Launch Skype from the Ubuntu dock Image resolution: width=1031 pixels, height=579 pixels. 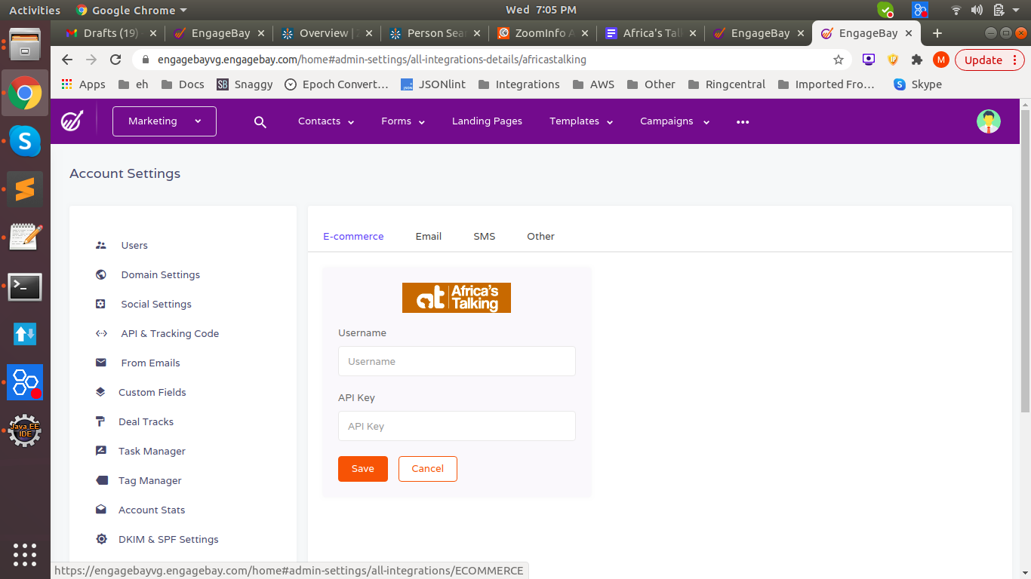point(25,141)
